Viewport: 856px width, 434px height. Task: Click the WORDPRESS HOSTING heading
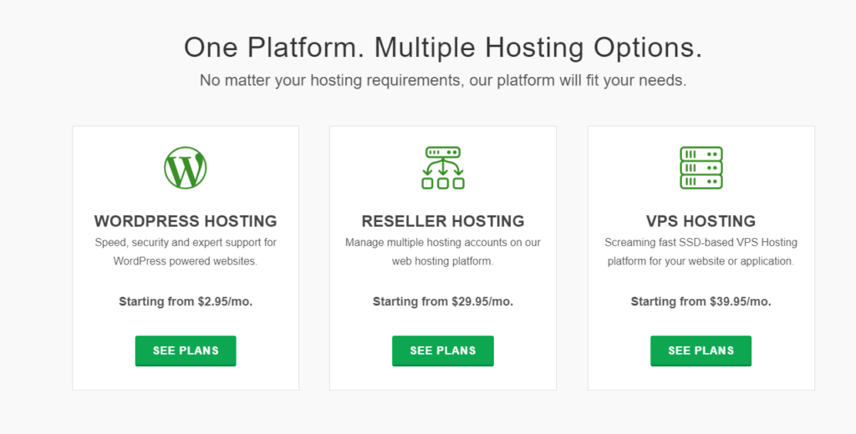click(186, 221)
